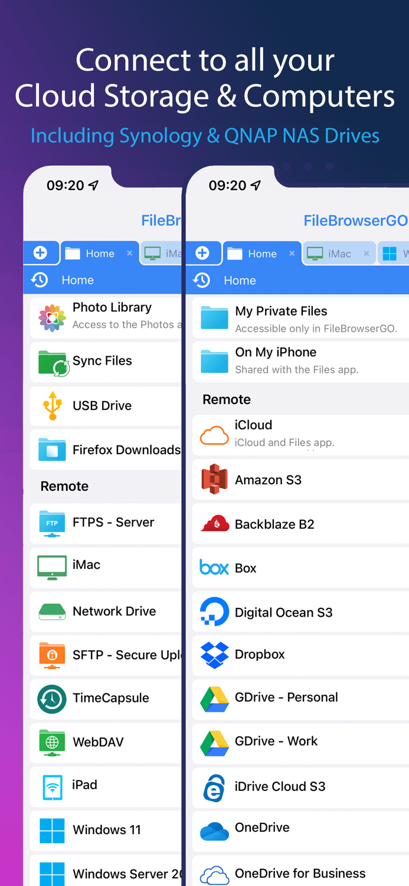The width and height of the screenshot is (409, 886).
Task: Open Amazon S3 red icon
Action: click(x=214, y=479)
